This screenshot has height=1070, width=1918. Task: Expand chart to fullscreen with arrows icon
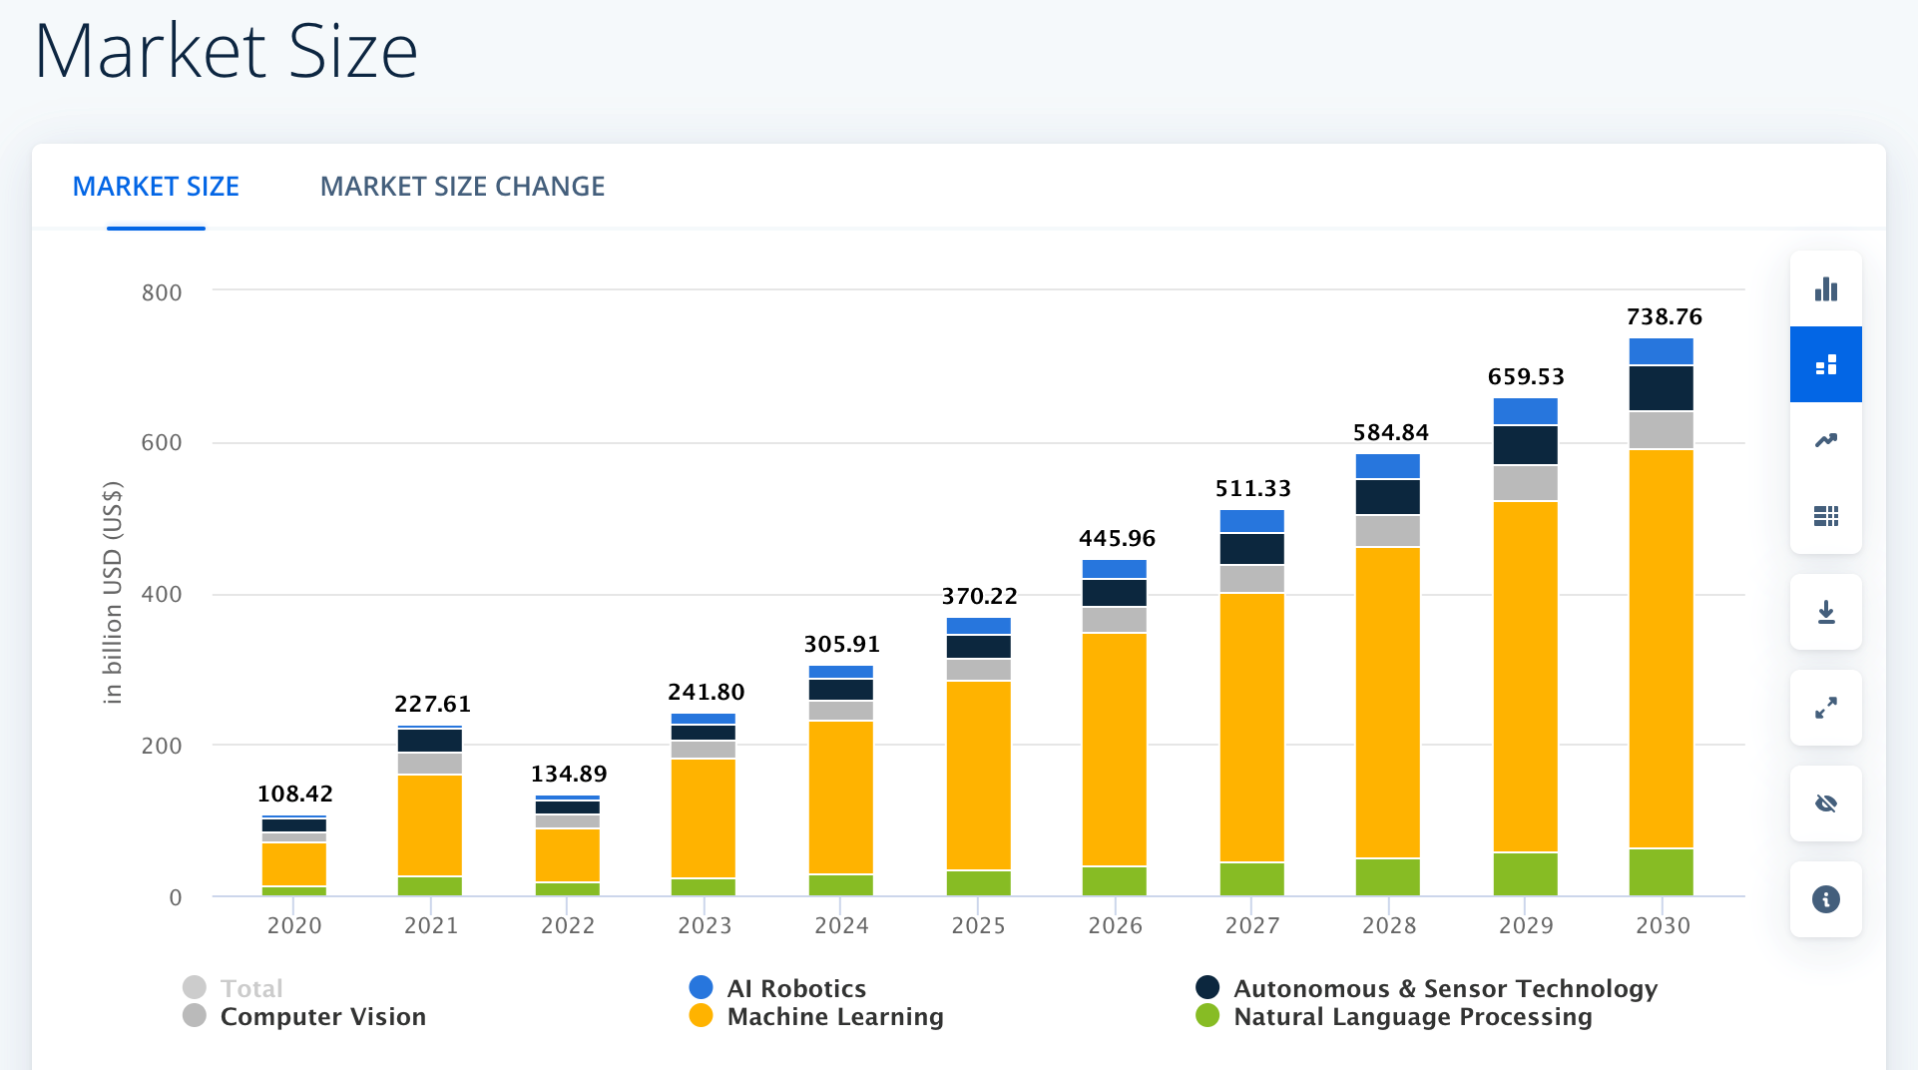tap(1825, 708)
